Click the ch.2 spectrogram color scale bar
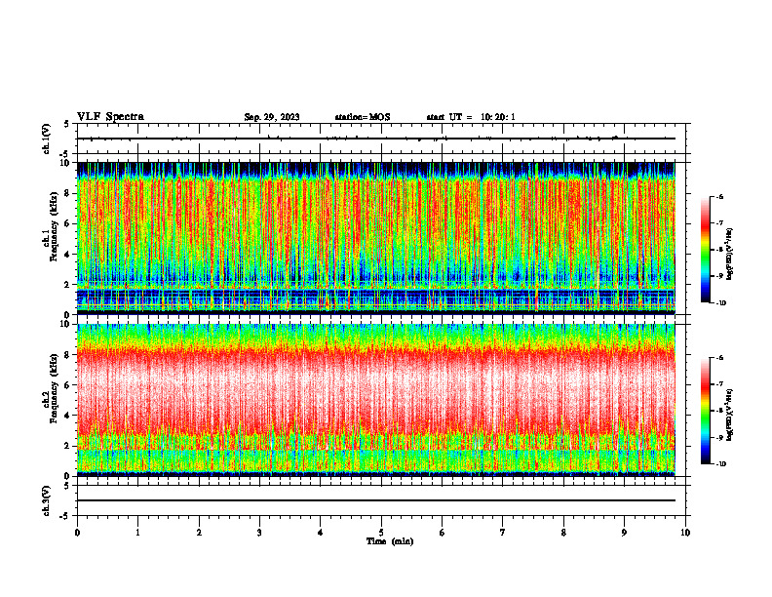This screenshot has height=597, width=772. click(706, 411)
